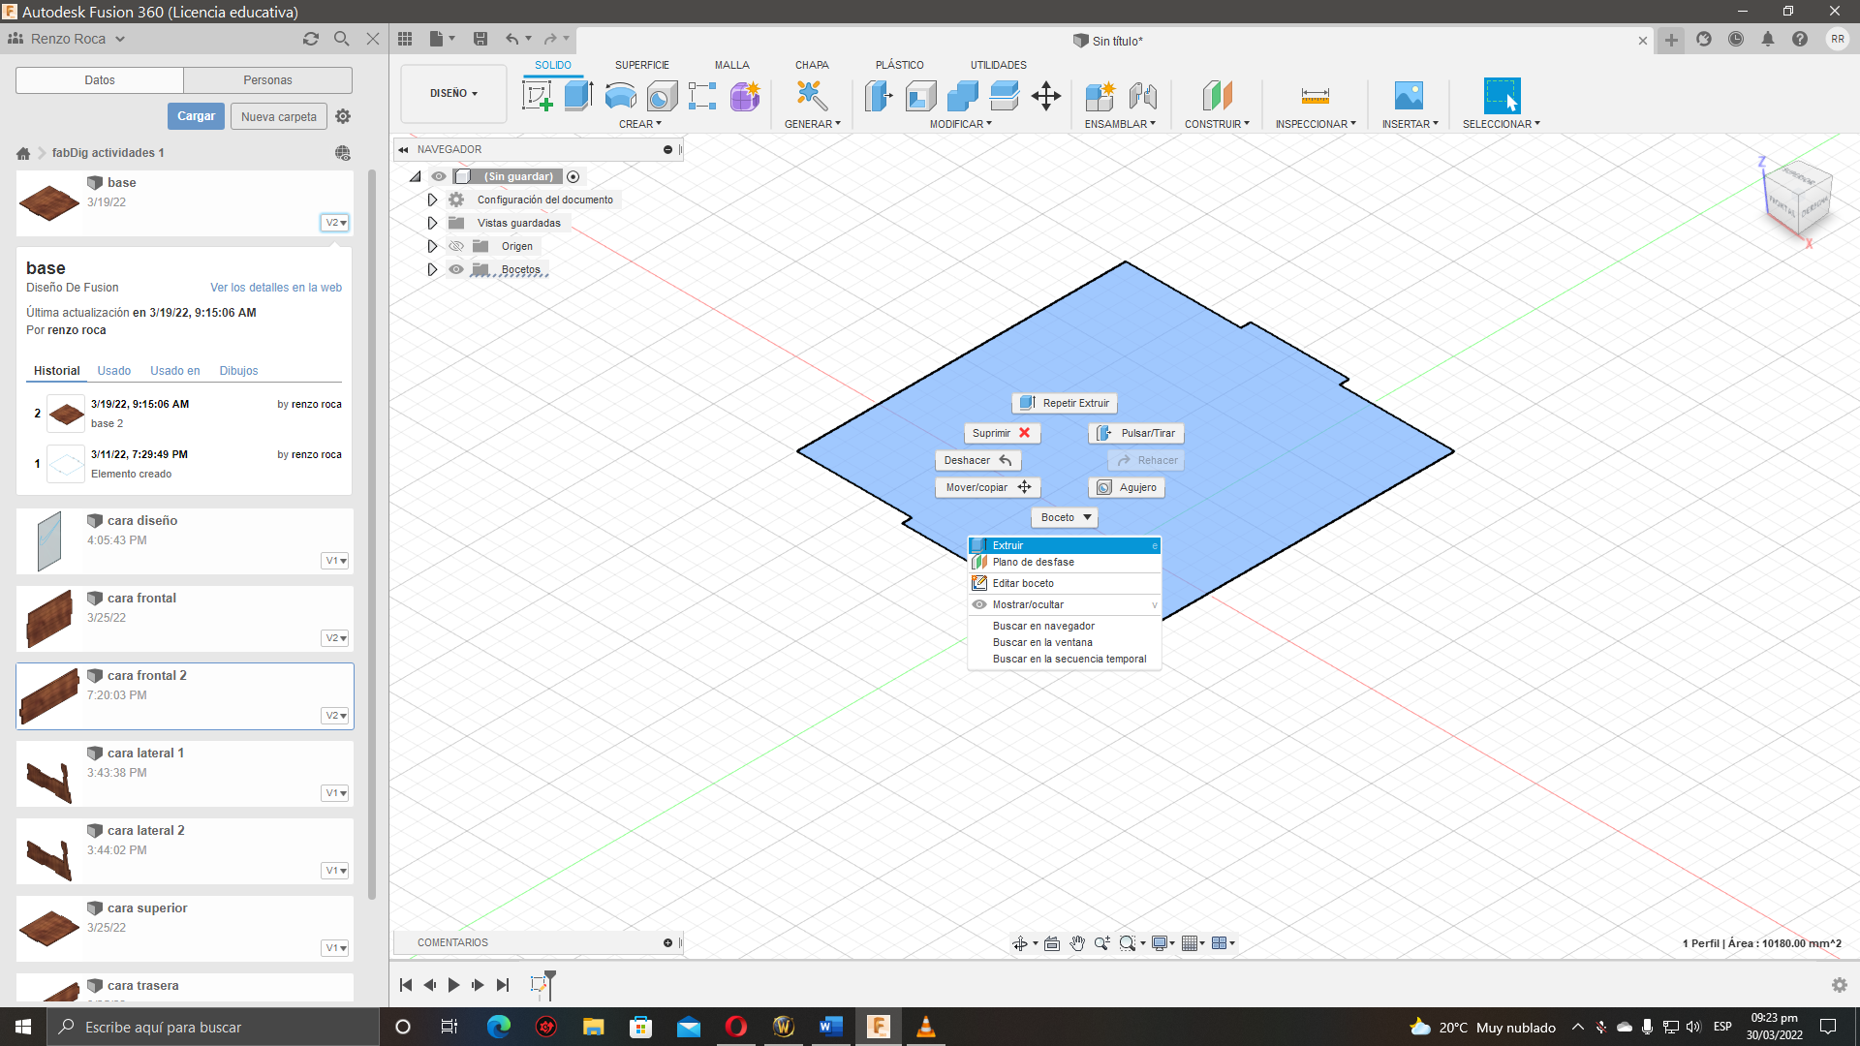Image resolution: width=1860 pixels, height=1046 pixels.
Task: Activate the root component radio button
Action: [573, 176]
